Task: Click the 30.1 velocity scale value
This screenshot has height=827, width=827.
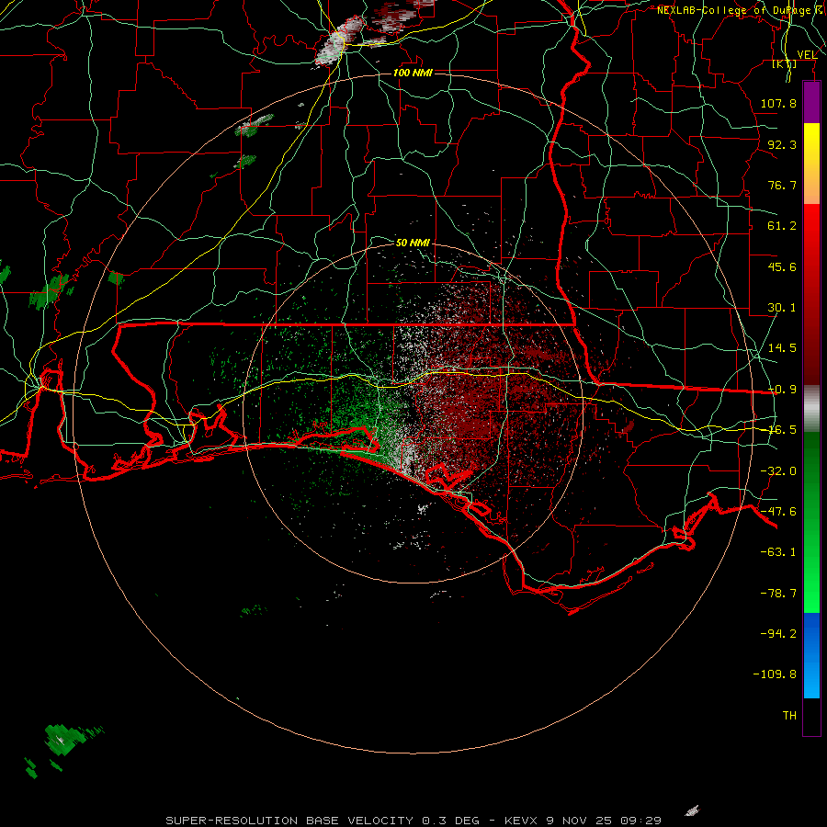Action: click(x=782, y=308)
